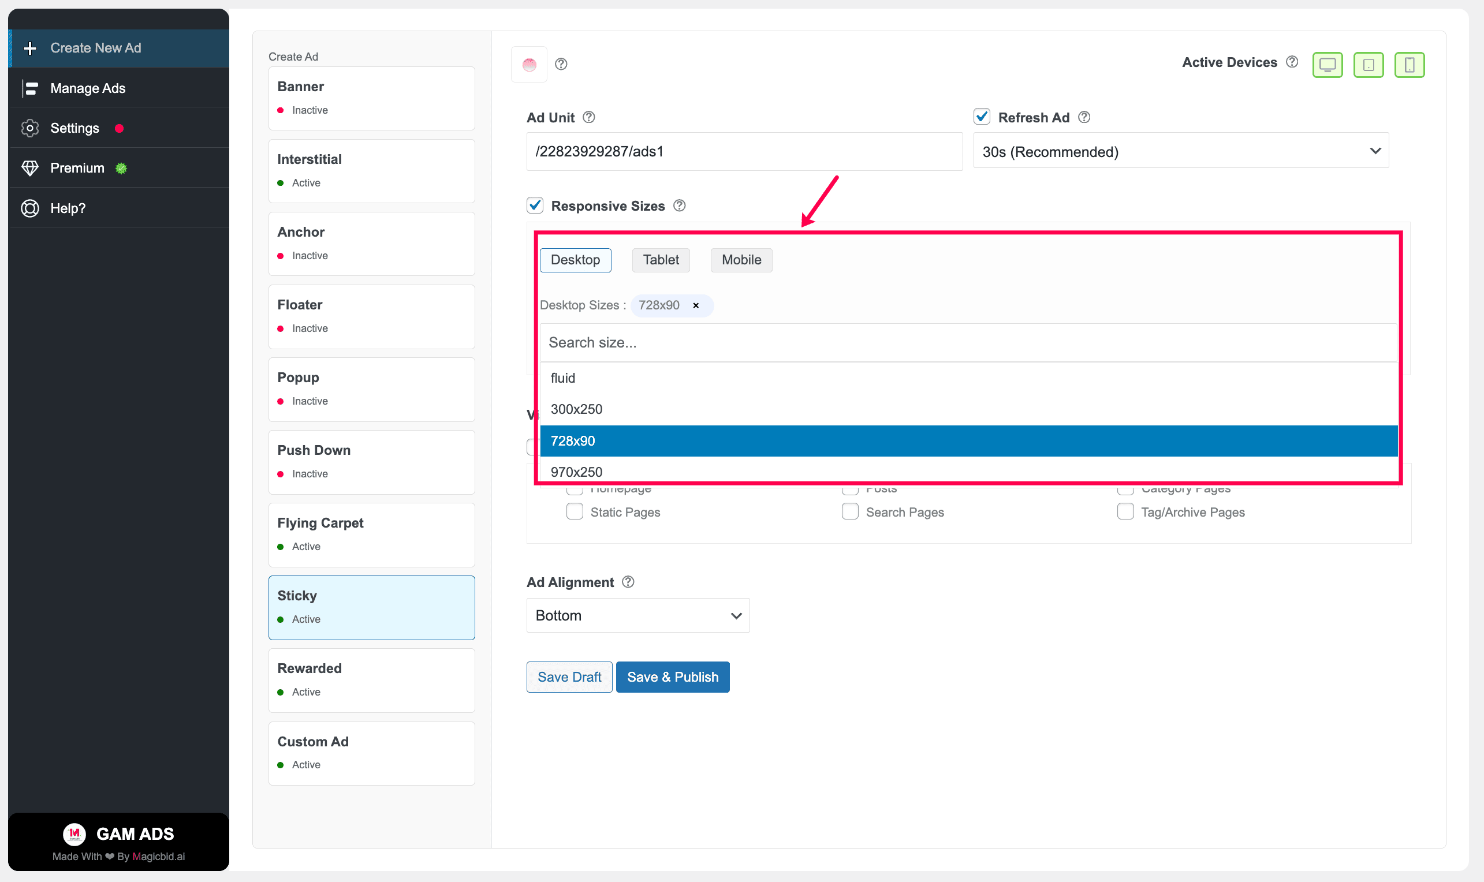Switch to the Desktop sizes tab
This screenshot has height=882, width=1484.
tap(575, 260)
